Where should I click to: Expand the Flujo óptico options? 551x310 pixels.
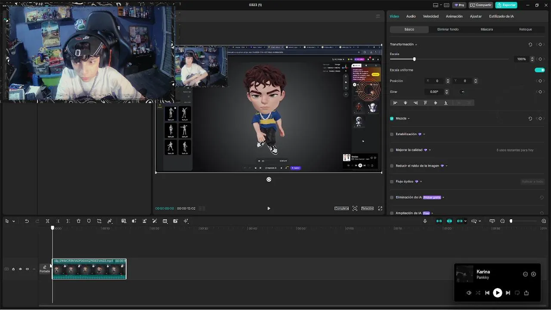421,182
